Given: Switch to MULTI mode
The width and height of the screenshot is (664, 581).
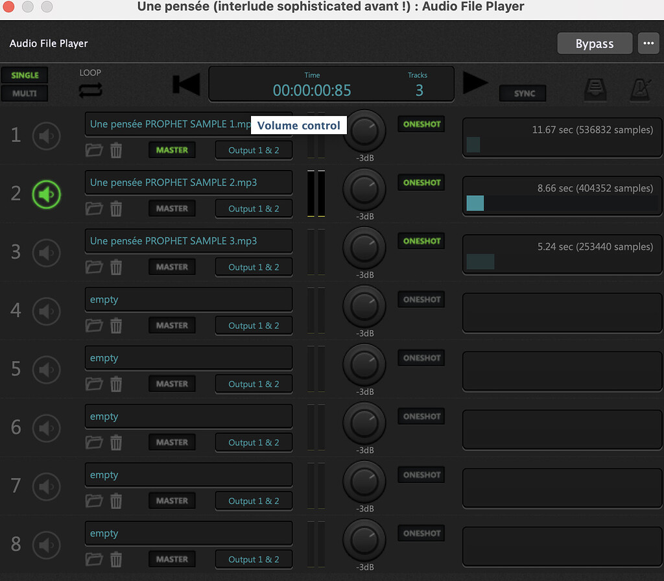Looking at the screenshot, I should (x=25, y=93).
